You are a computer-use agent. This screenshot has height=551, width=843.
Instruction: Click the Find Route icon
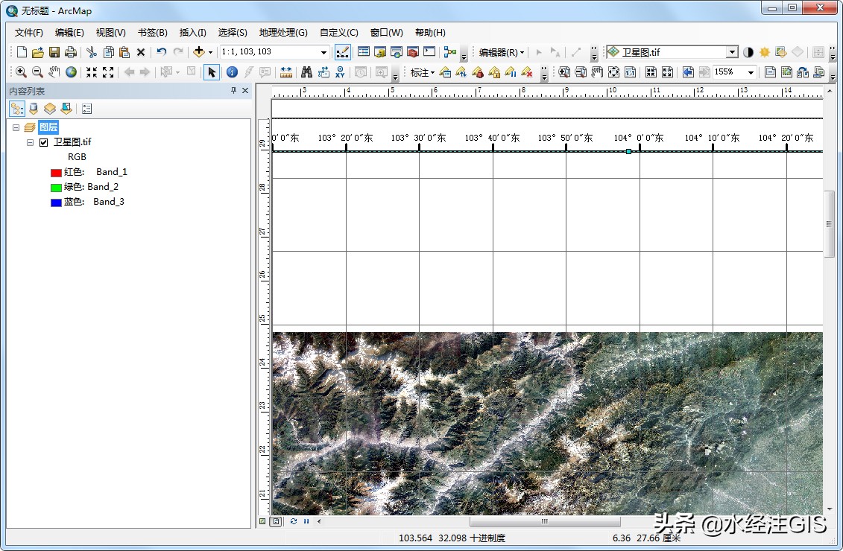(323, 72)
